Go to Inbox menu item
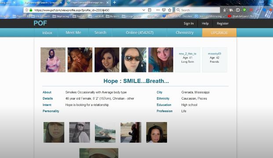 [47, 32]
